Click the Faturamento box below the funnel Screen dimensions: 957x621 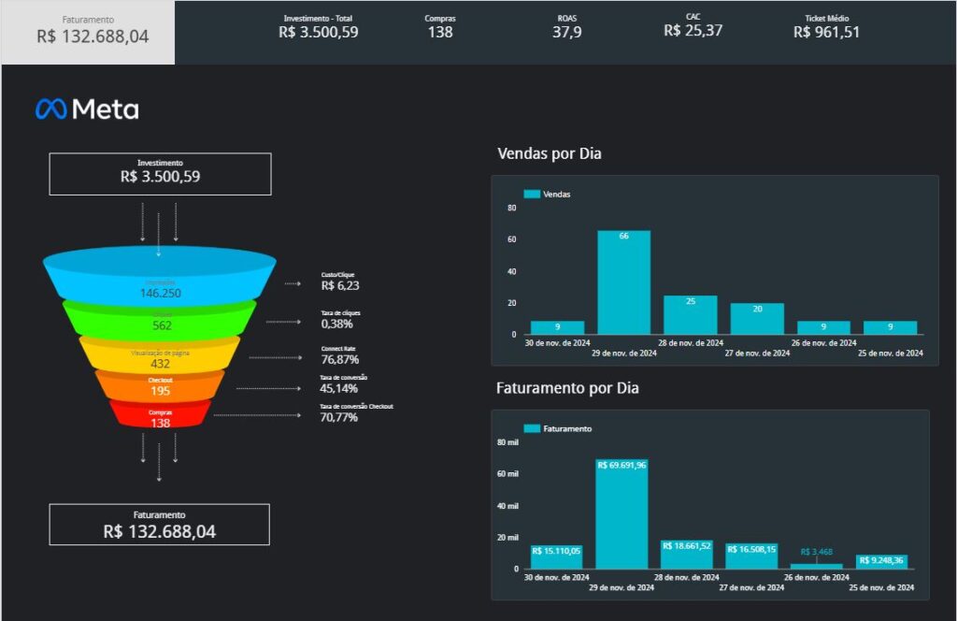[159, 525]
